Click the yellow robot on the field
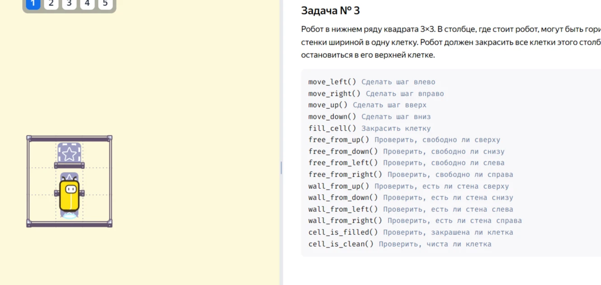The height and width of the screenshot is (285, 601). pyautogui.click(x=69, y=195)
